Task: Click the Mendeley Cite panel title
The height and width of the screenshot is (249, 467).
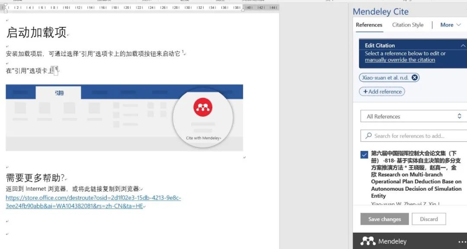Action: (x=381, y=12)
